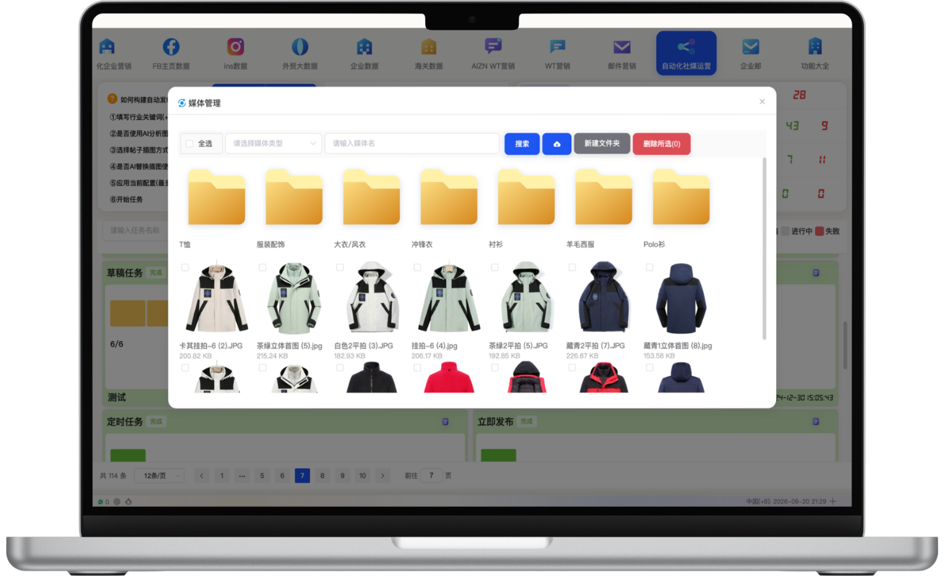This screenshot has height=576, width=944.
Task: Open the 服装配饰 folder
Action: coord(294,198)
